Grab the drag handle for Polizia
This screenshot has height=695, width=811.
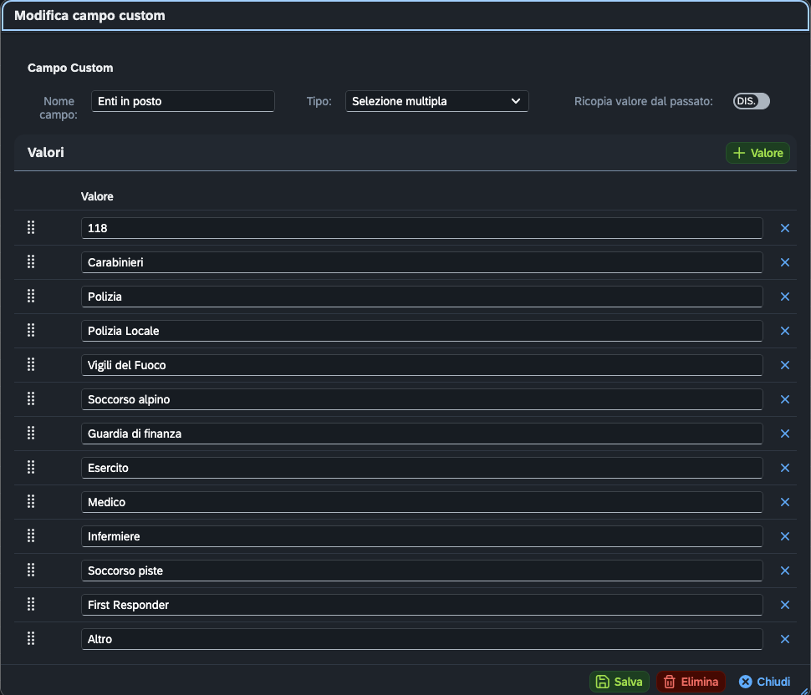tap(31, 296)
